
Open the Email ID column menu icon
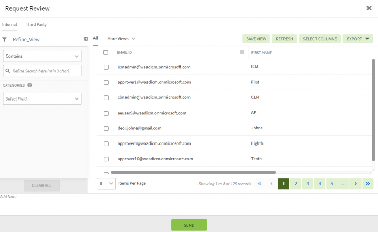(242, 52)
